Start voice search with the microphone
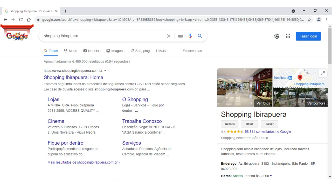Viewport: 332px width, 186px height. click(x=190, y=36)
